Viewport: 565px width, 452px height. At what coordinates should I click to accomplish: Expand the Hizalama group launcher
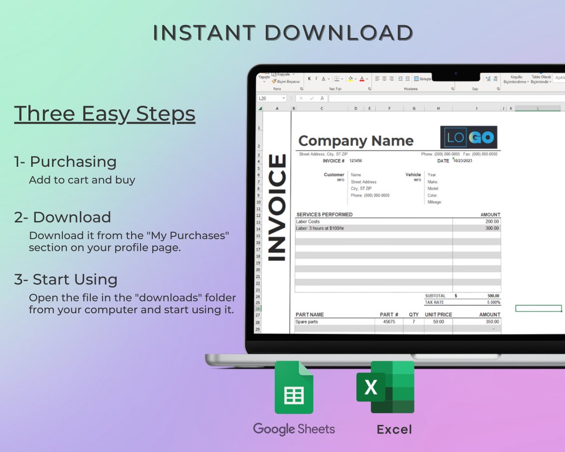pyautogui.click(x=452, y=89)
